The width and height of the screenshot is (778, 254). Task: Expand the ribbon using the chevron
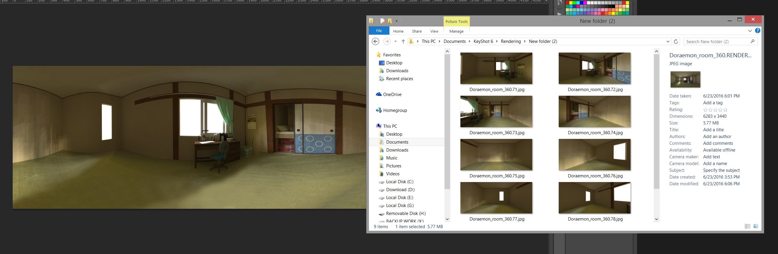coord(750,31)
